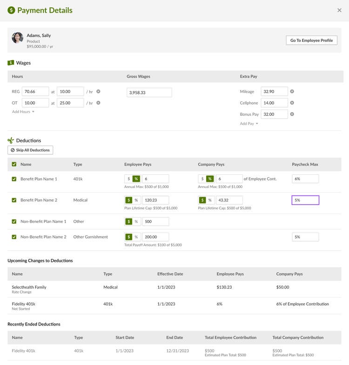Open the Add Hours dropdown

pos(23,112)
